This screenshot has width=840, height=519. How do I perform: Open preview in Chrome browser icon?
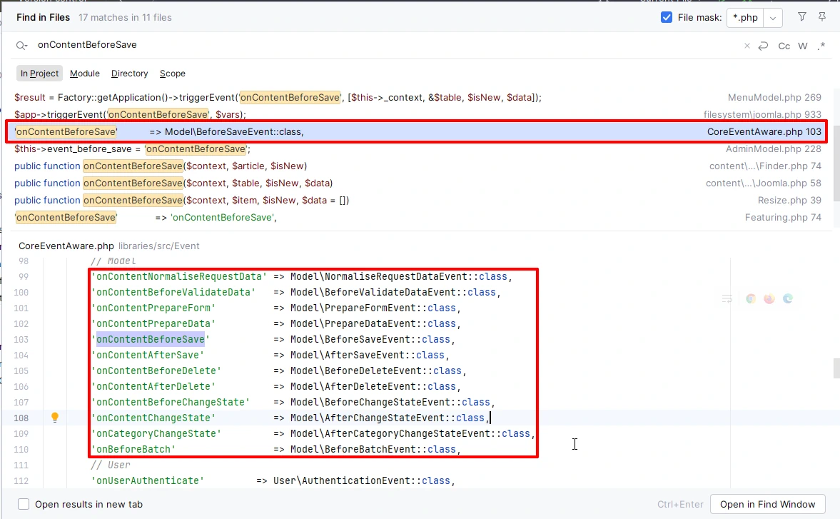(x=751, y=299)
